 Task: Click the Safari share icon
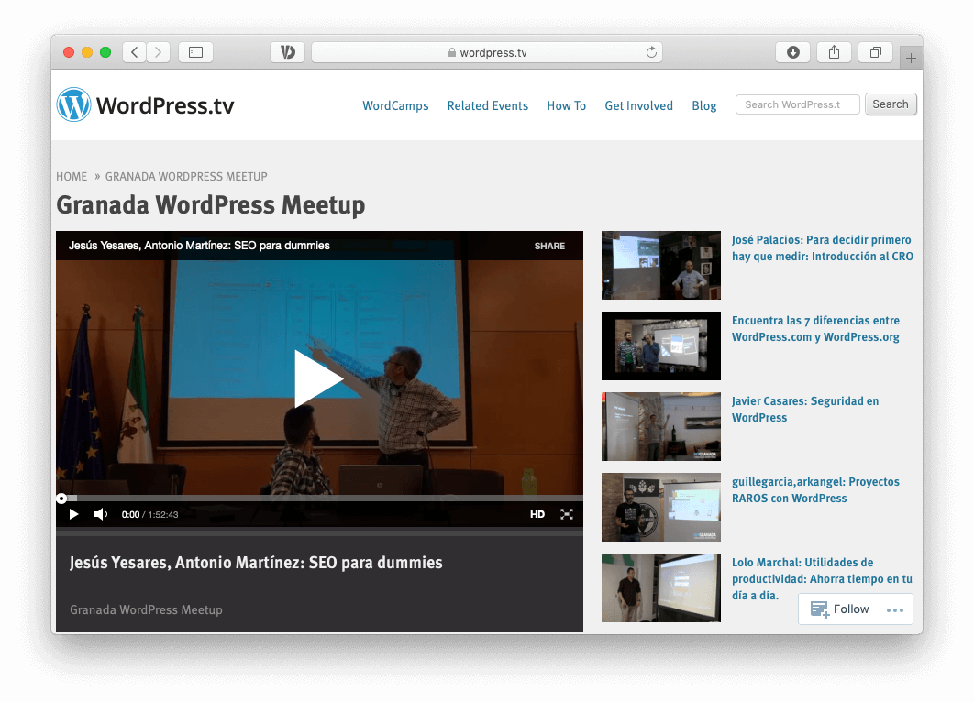coord(834,52)
